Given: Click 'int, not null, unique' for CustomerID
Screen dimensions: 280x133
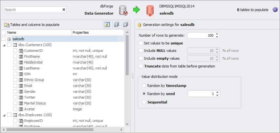Looking at the screenshot, I should click(x=88, y=51).
